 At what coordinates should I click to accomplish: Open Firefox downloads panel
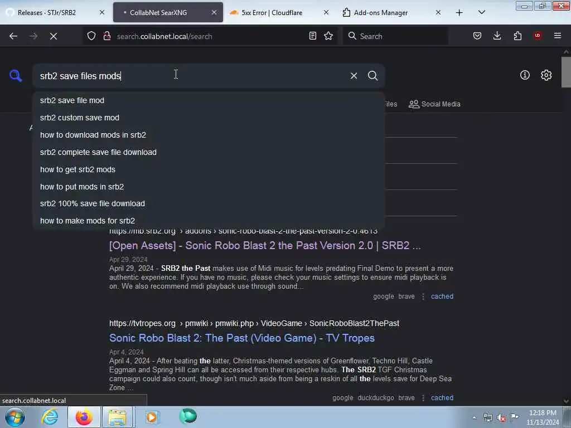(497, 36)
